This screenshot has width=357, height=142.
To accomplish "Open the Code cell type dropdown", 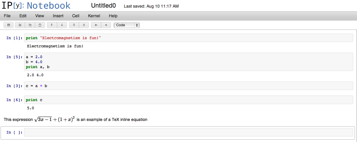I will 127,25.
